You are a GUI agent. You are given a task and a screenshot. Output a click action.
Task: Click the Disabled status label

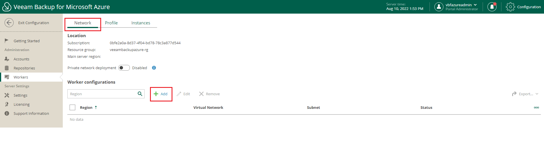click(139, 68)
